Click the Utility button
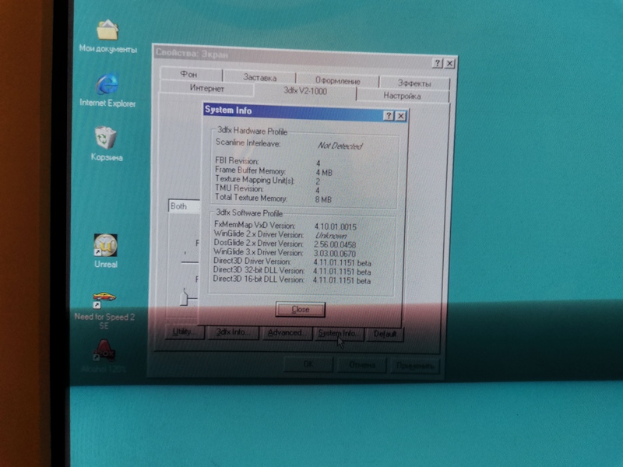This screenshot has height=467, width=623. coord(185,332)
